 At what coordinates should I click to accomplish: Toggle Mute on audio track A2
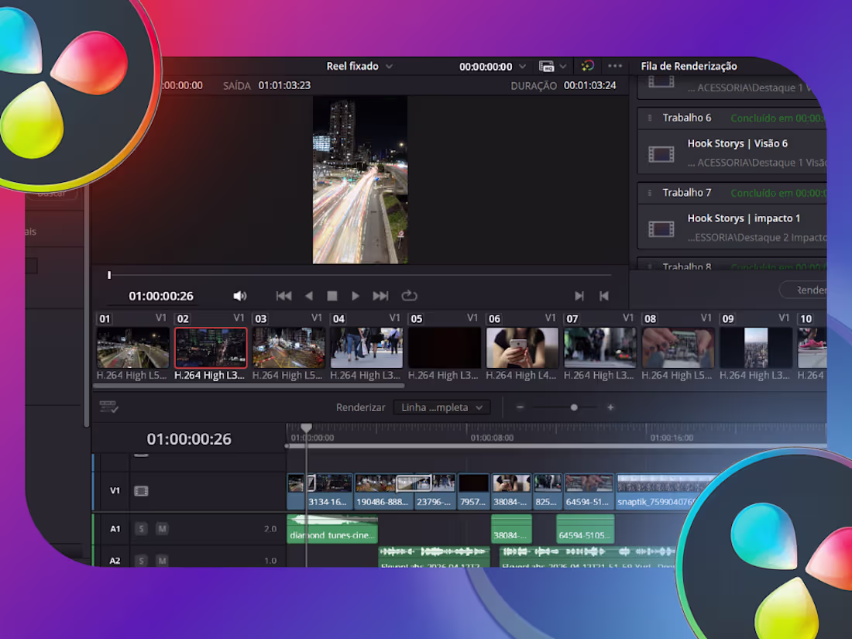162,561
